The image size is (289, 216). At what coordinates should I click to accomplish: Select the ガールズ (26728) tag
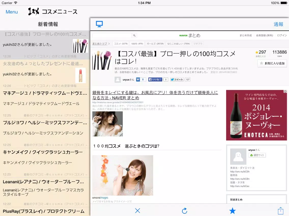[155, 44]
